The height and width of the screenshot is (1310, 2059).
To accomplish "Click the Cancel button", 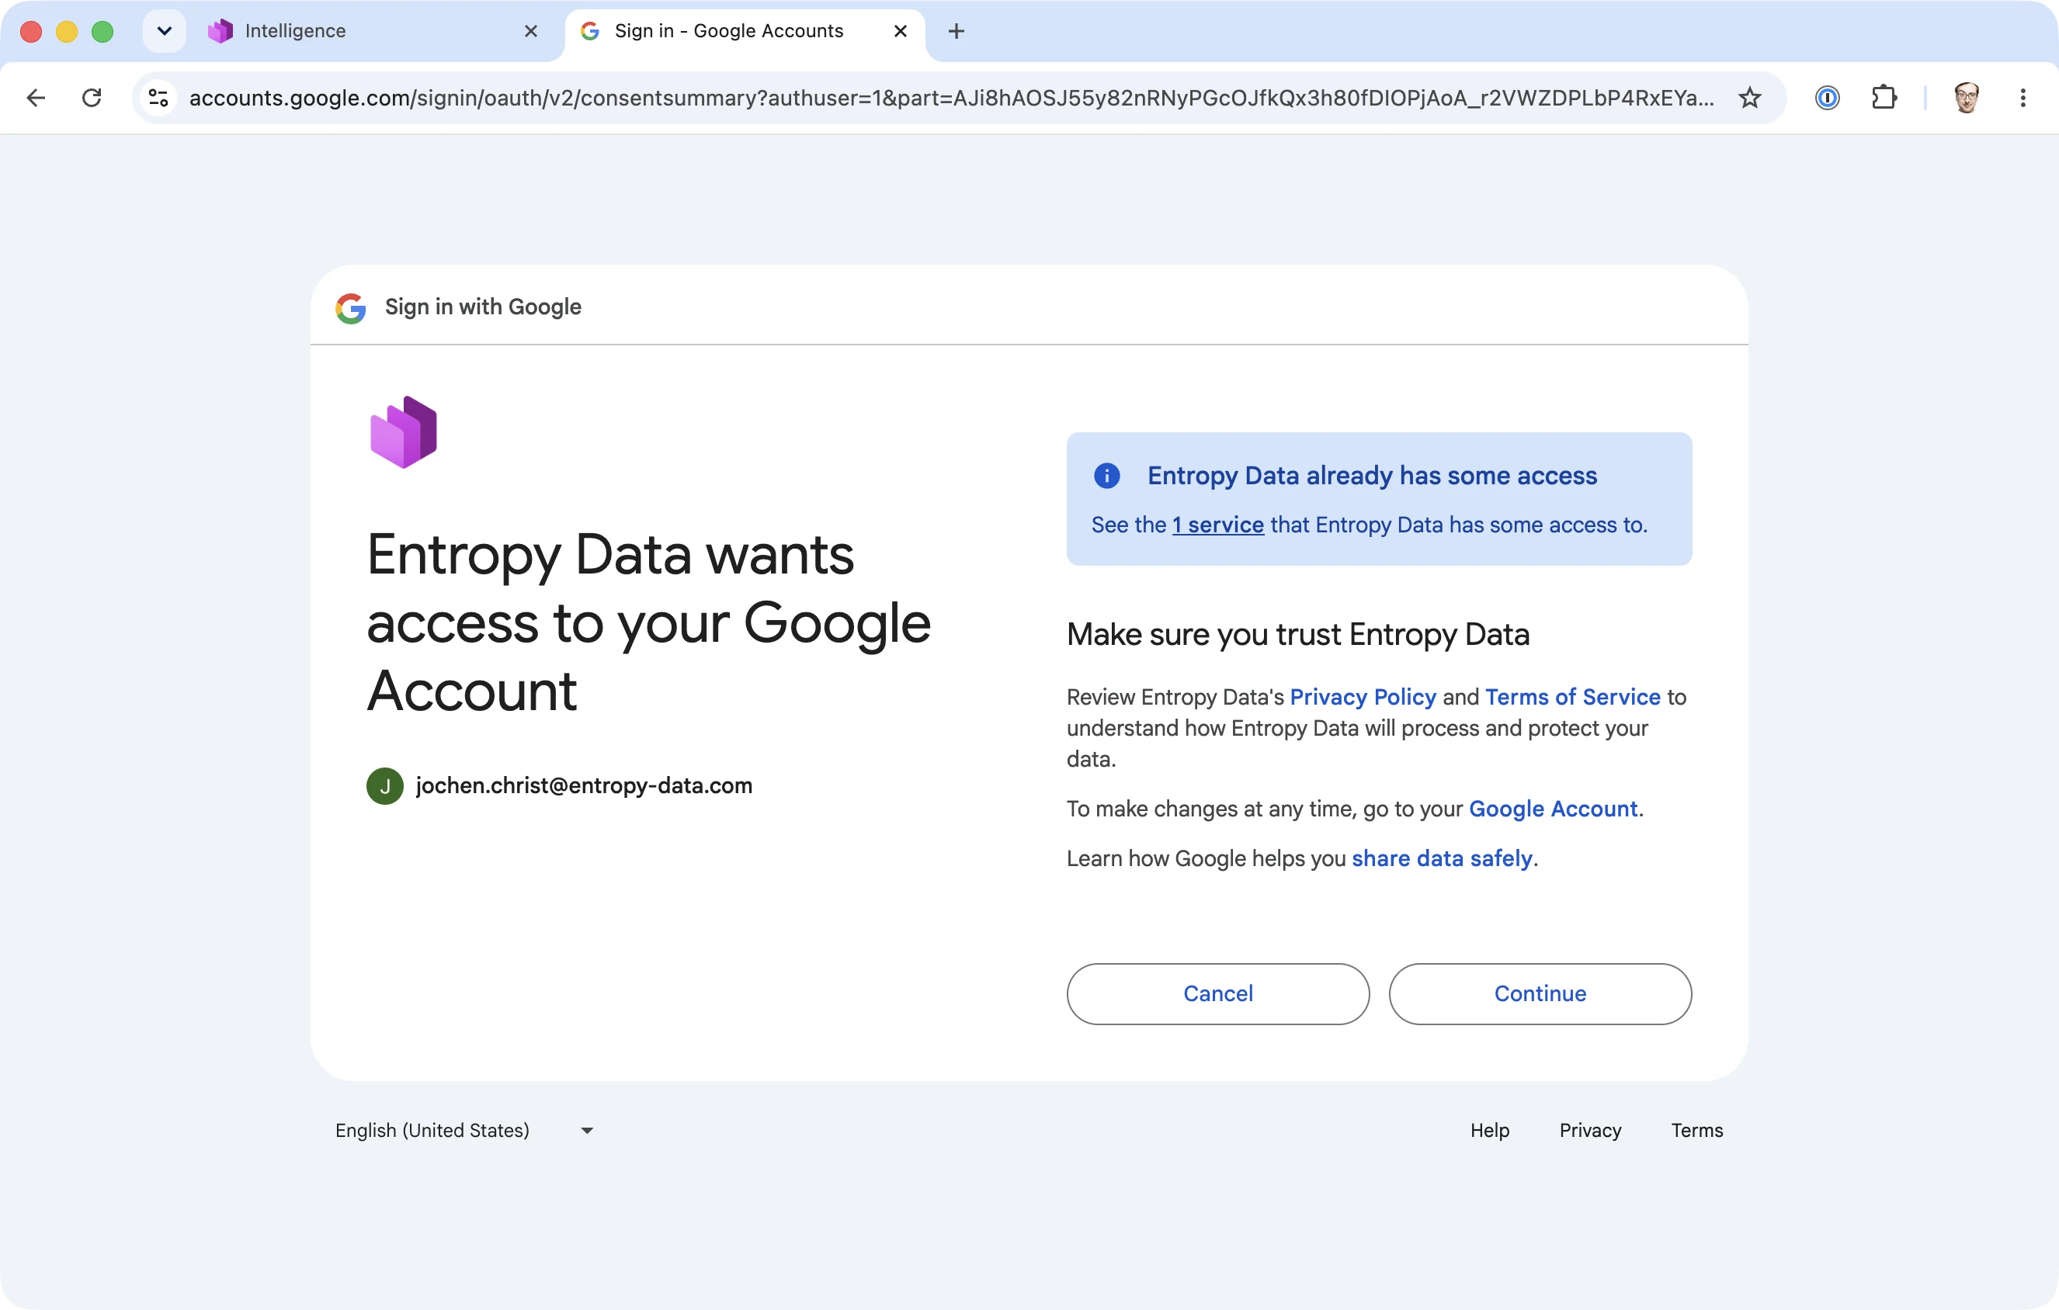I will (x=1217, y=994).
